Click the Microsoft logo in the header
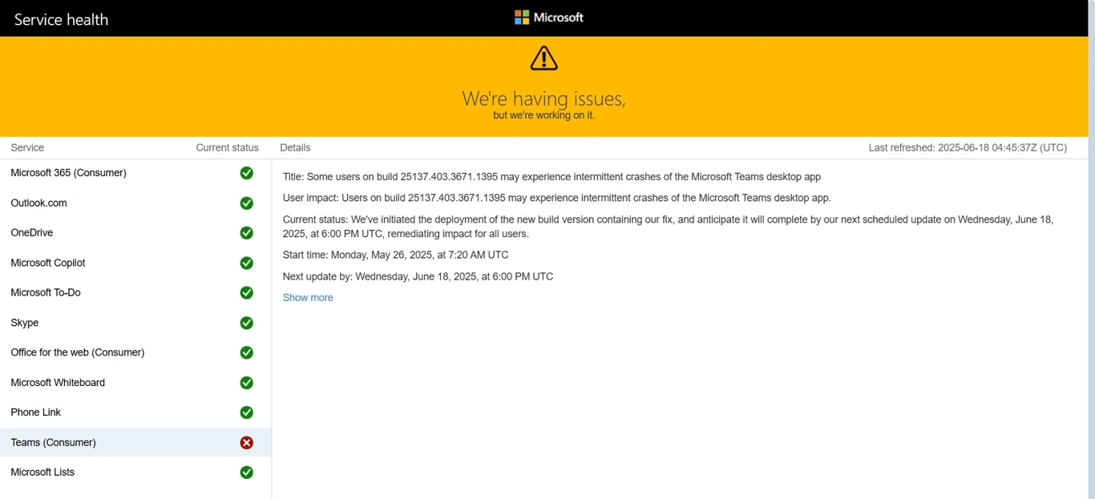Image resolution: width=1095 pixels, height=499 pixels. (549, 18)
